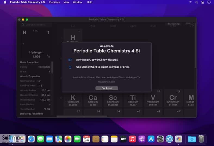
Task: Select the Titanium element tile
Action: coord(133,100)
